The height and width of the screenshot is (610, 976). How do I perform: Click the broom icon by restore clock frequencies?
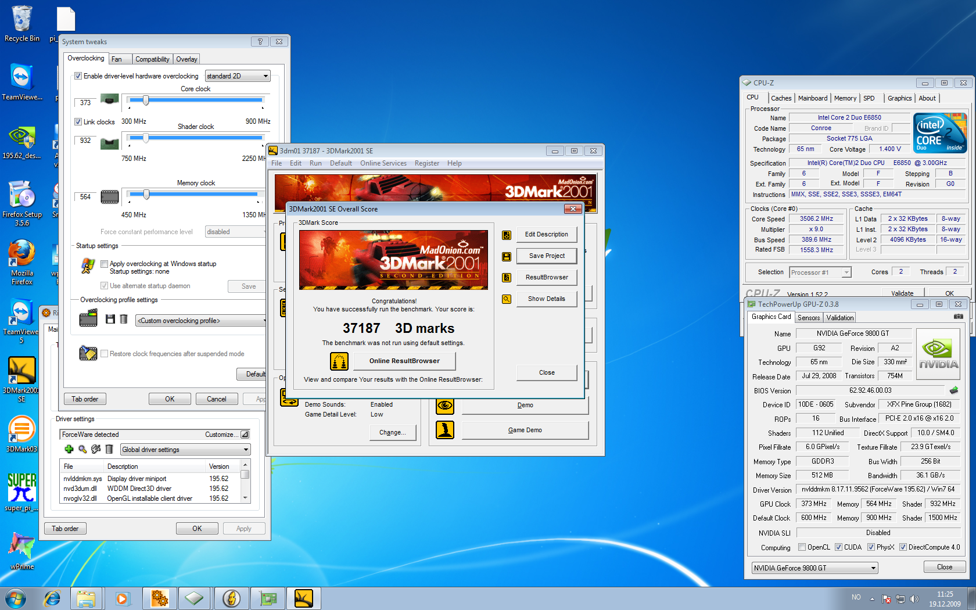pyautogui.click(x=88, y=353)
